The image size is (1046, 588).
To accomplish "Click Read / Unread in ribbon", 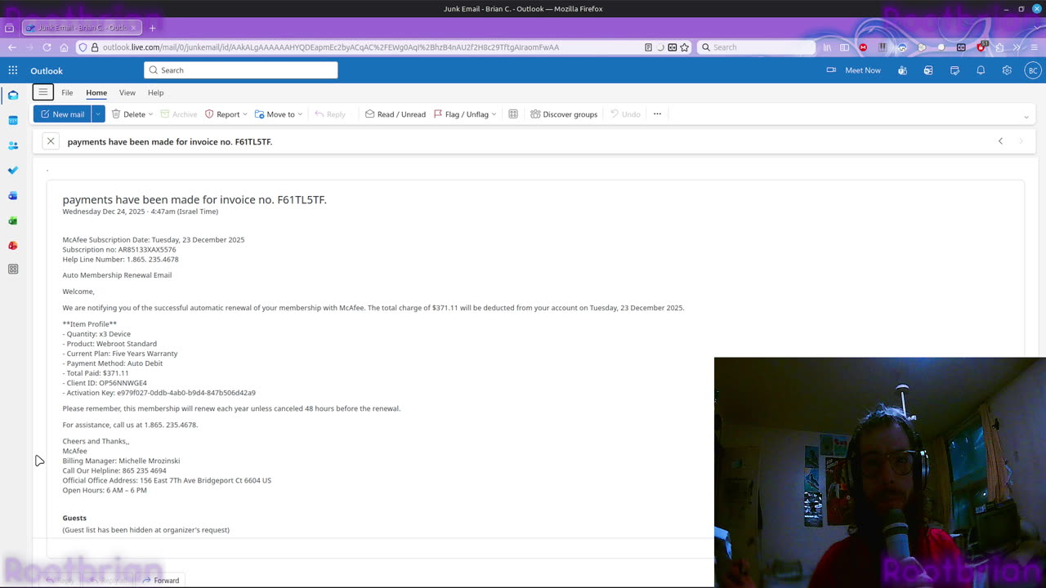I will (x=395, y=114).
